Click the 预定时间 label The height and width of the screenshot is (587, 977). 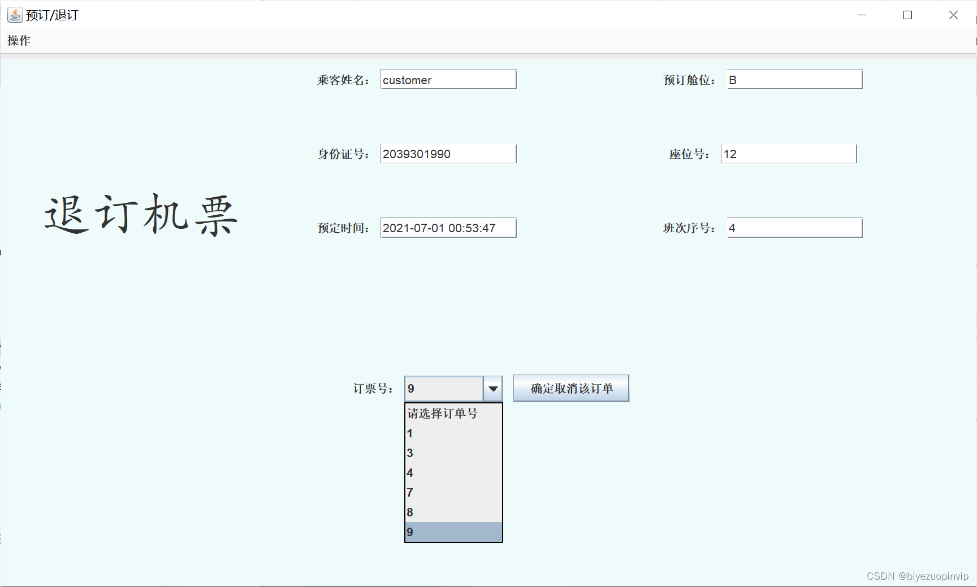[x=343, y=228]
